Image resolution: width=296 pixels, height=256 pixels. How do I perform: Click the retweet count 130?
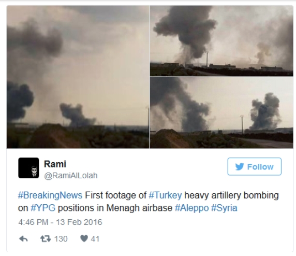tap(61, 239)
